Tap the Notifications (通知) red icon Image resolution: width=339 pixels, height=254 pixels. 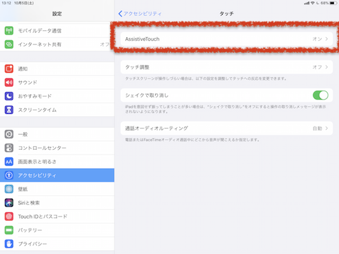pyautogui.click(x=9, y=69)
